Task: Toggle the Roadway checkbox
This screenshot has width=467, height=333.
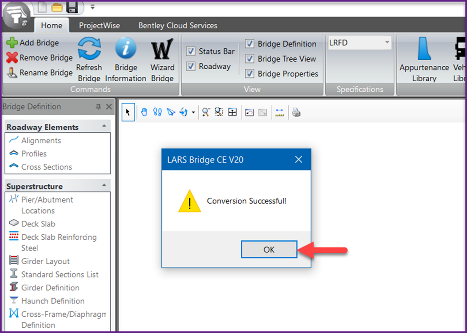Action: pos(191,66)
